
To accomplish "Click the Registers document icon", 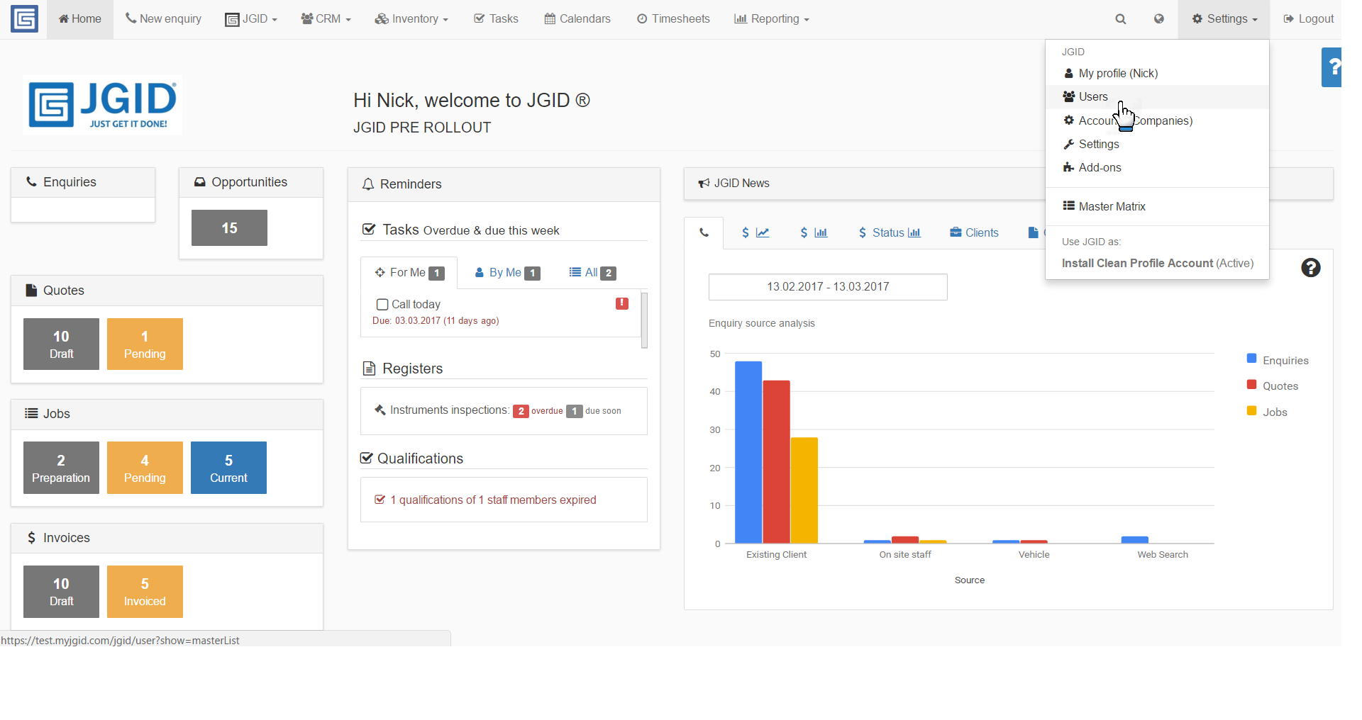I will click(369, 369).
